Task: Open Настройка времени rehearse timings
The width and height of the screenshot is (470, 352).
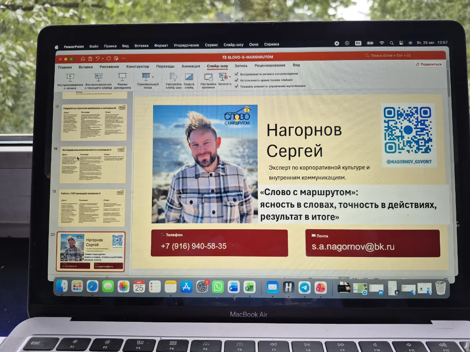Action: click(208, 81)
